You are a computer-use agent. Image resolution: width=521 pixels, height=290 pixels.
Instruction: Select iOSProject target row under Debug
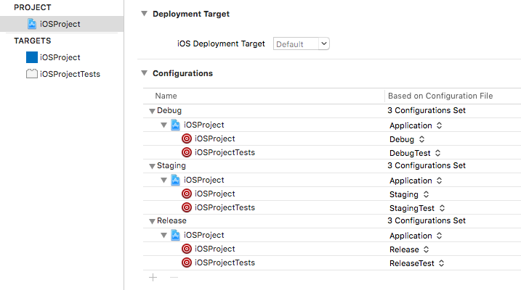(x=332, y=138)
